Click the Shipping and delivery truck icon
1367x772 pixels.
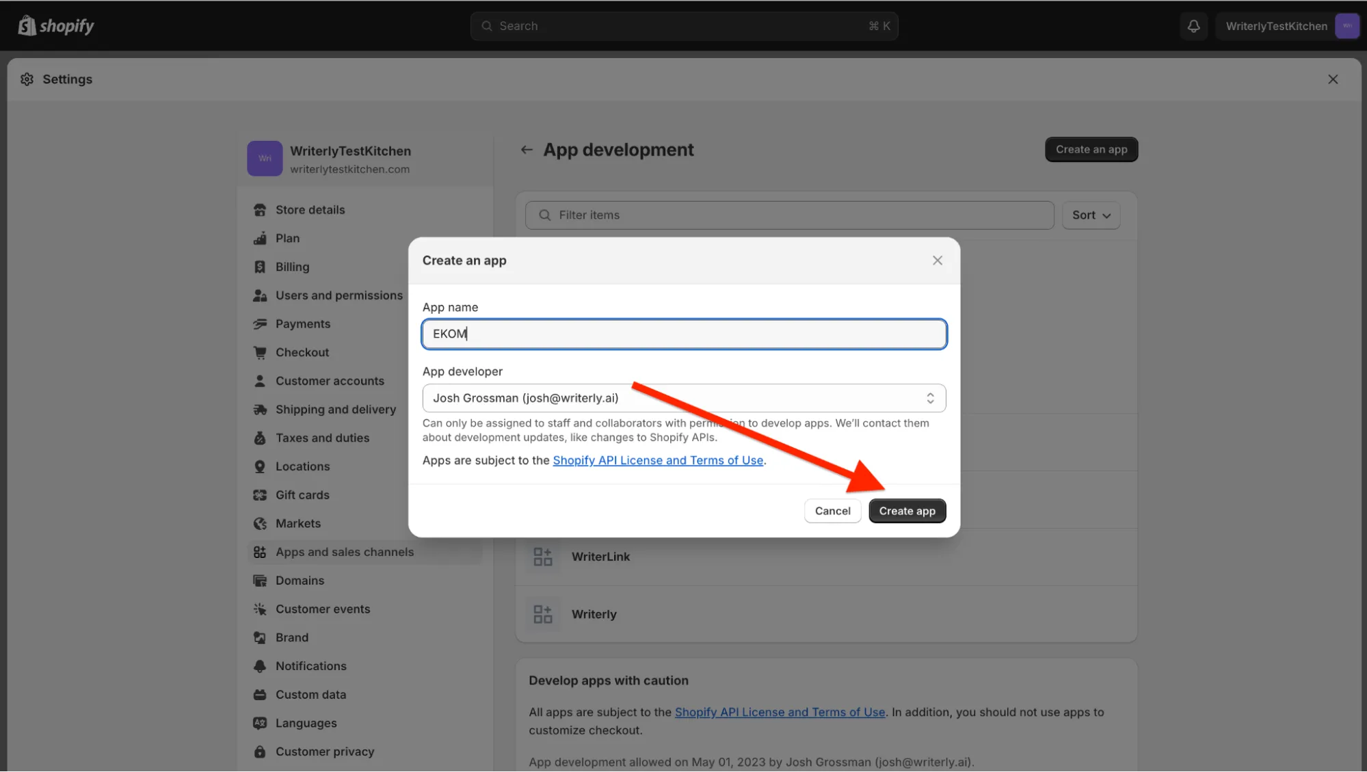[260, 410]
